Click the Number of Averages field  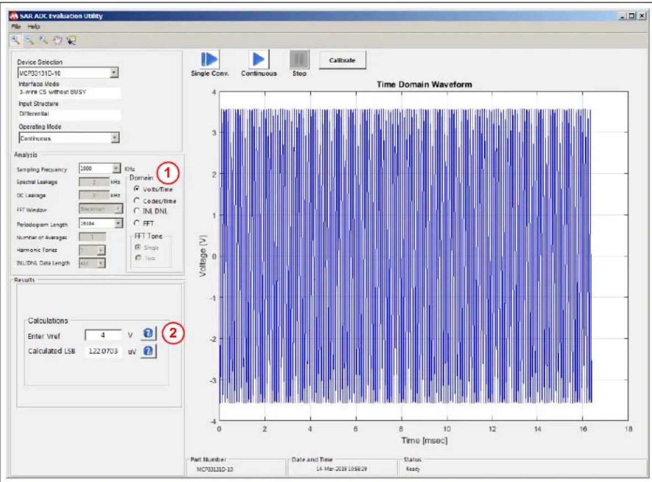[92, 237]
